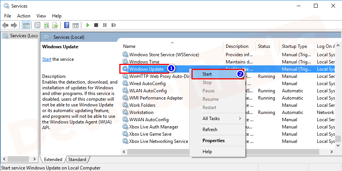This screenshot has width=342, height=171.
Task: Click Automatic startup type of WLAN AutoConfig
Action: 293,91
